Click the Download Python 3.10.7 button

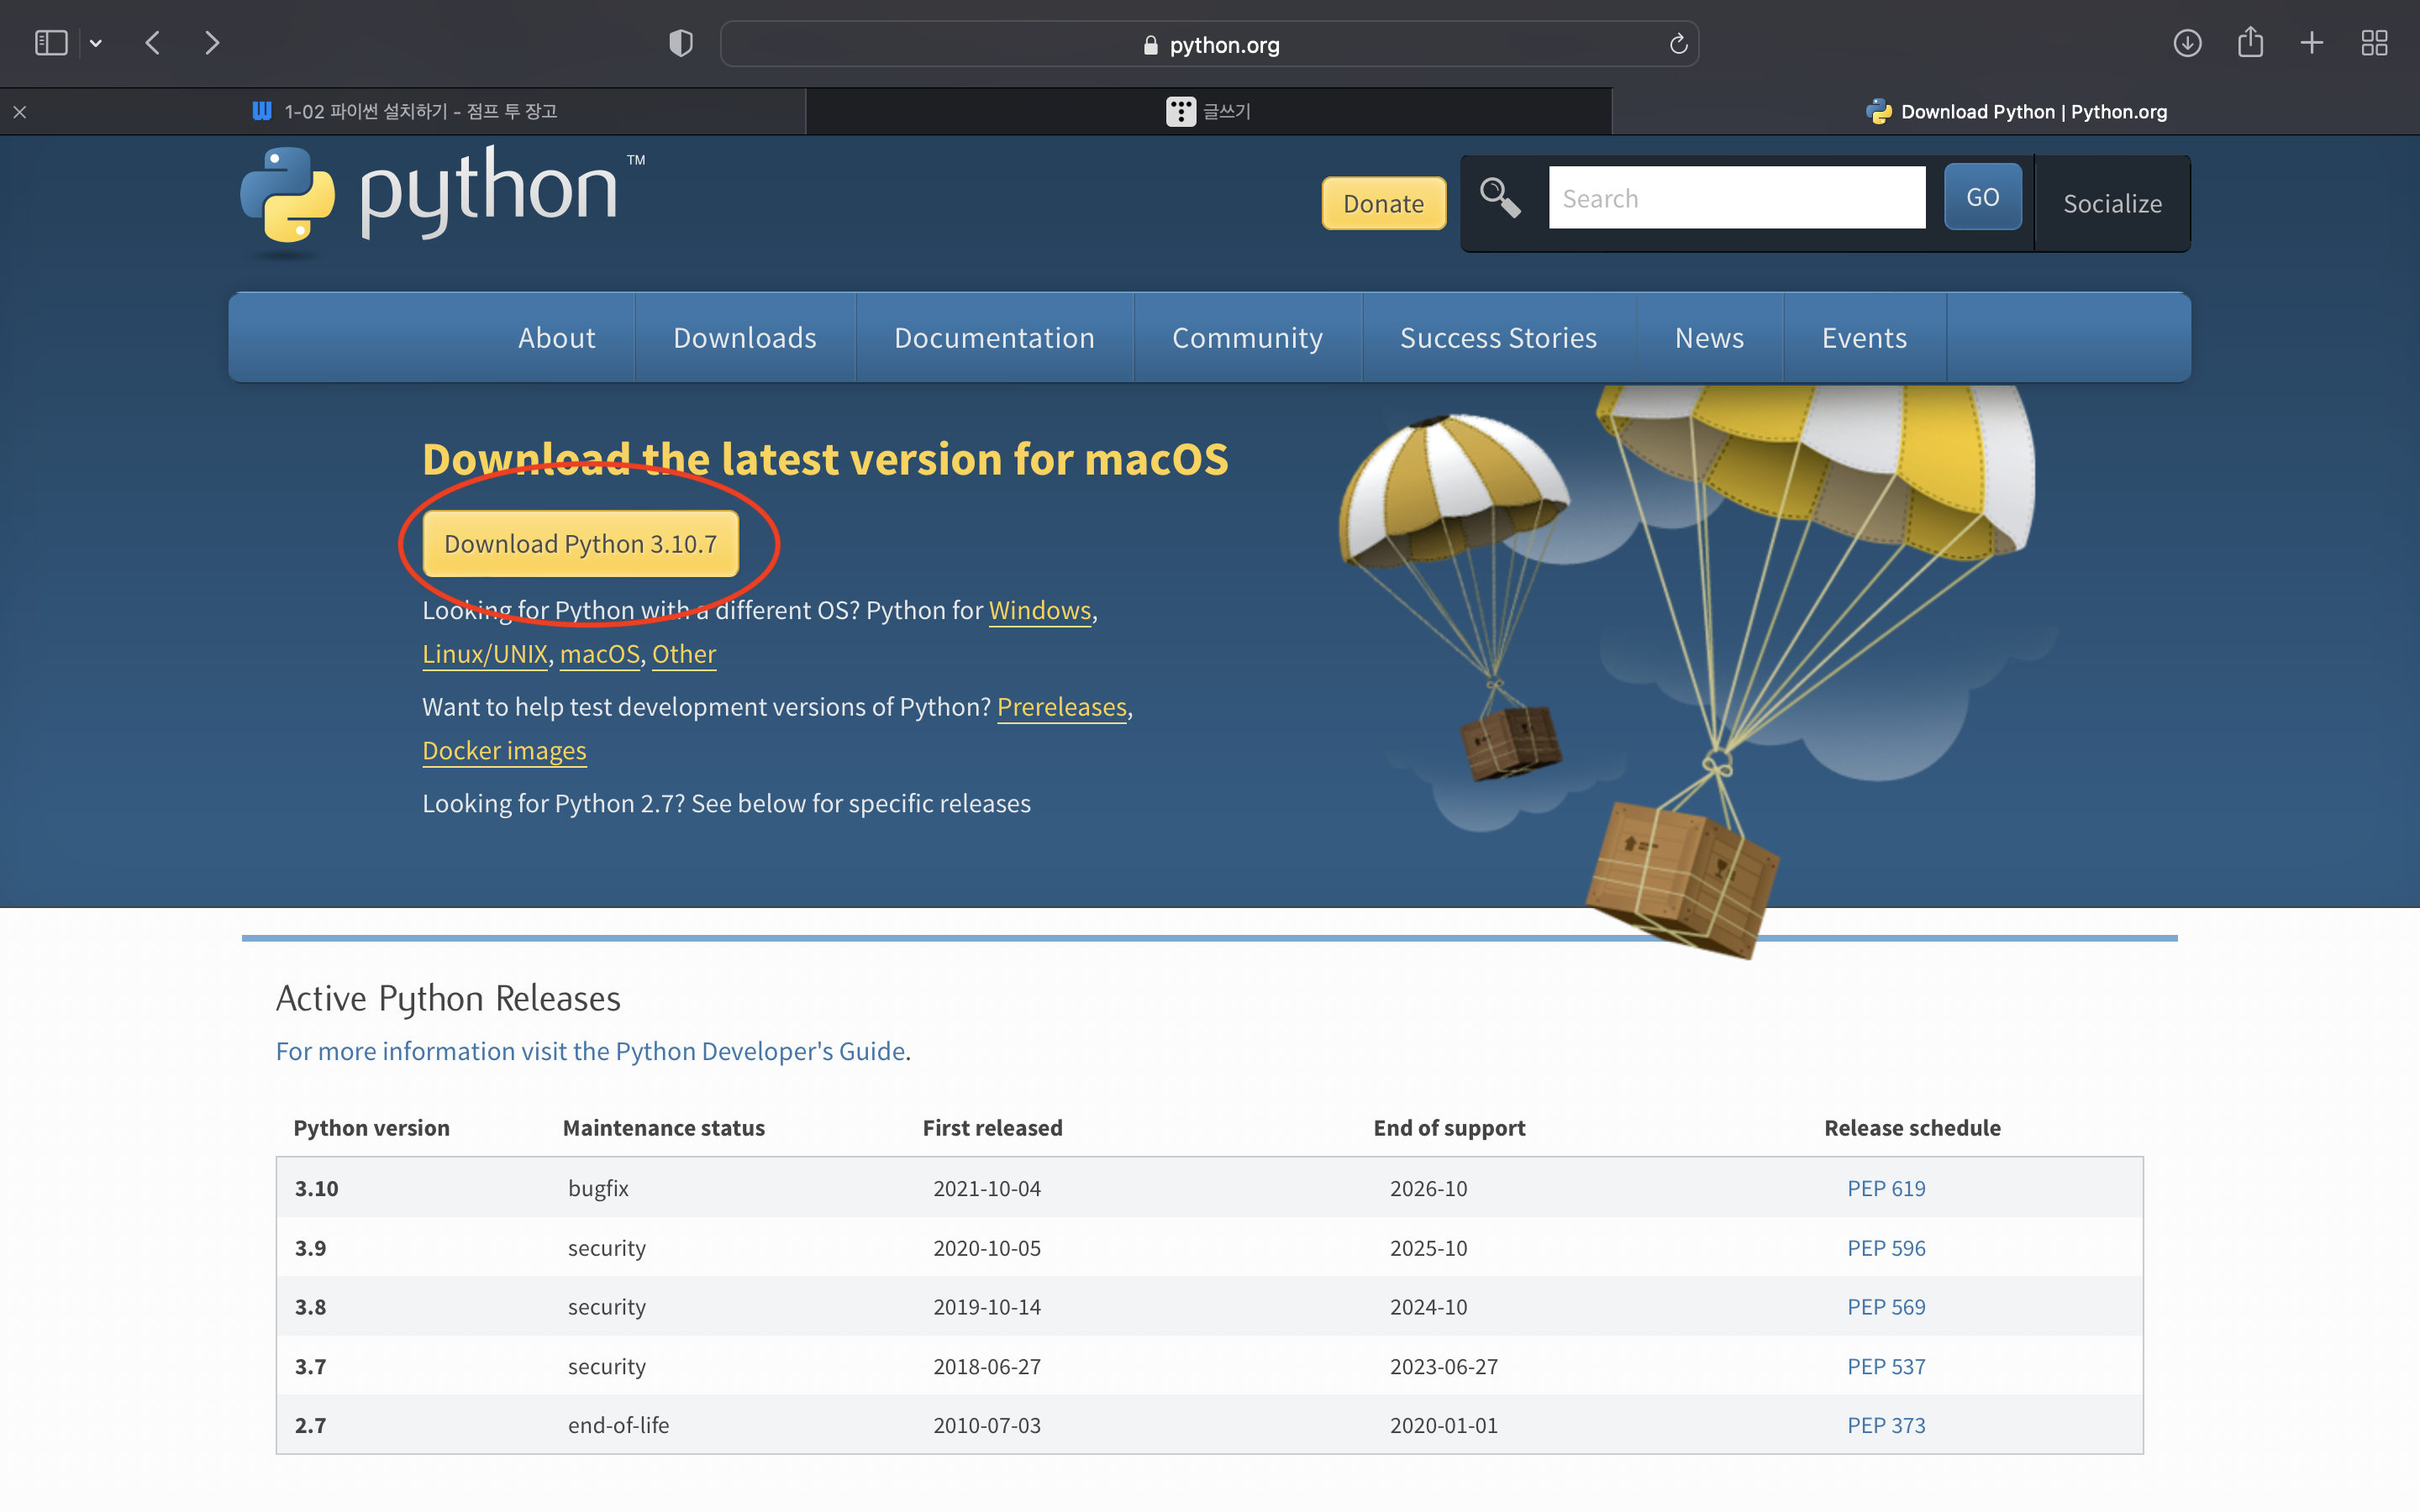point(580,543)
